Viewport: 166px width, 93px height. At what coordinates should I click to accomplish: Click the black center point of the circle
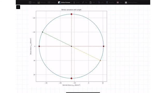click(72, 46)
